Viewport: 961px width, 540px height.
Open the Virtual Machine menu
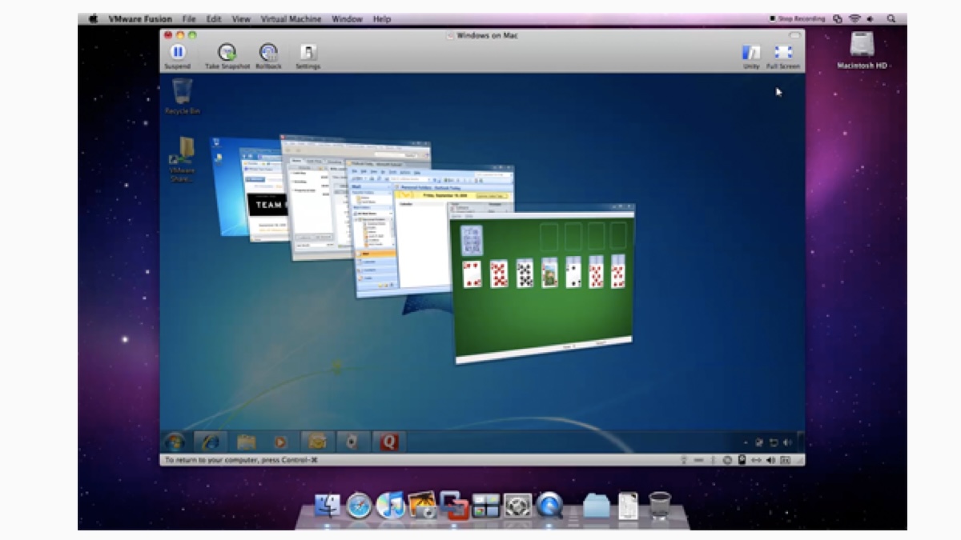click(291, 18)
